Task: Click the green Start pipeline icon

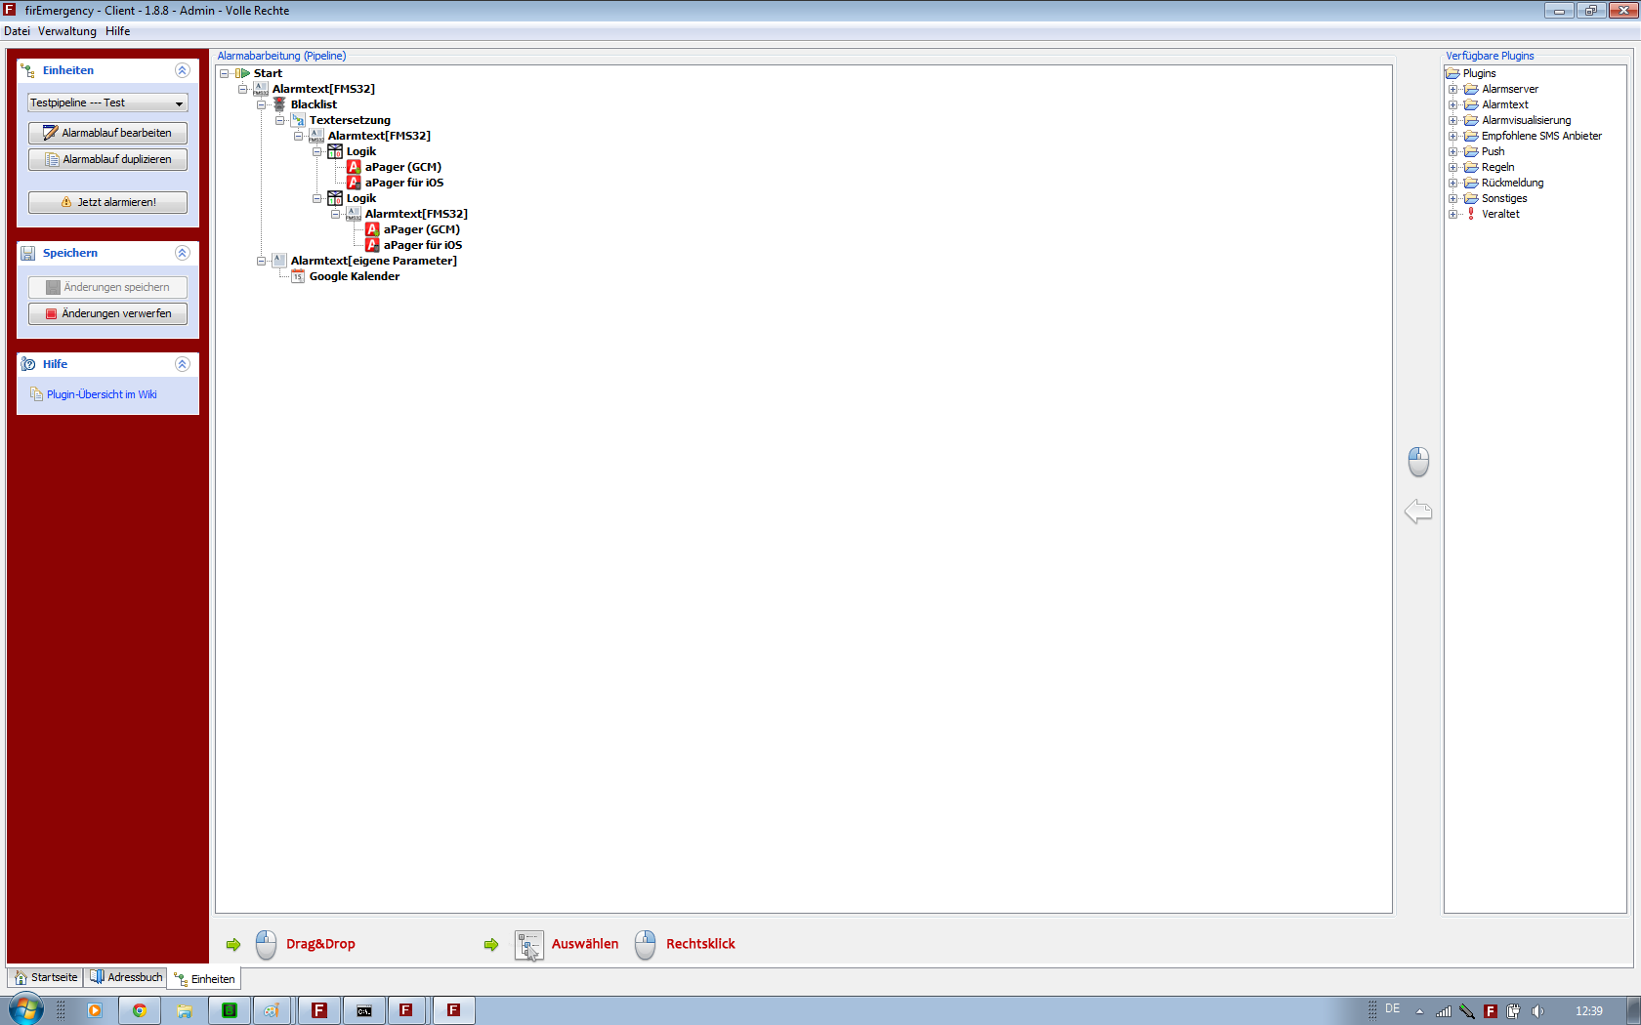Action: (242, 73)
